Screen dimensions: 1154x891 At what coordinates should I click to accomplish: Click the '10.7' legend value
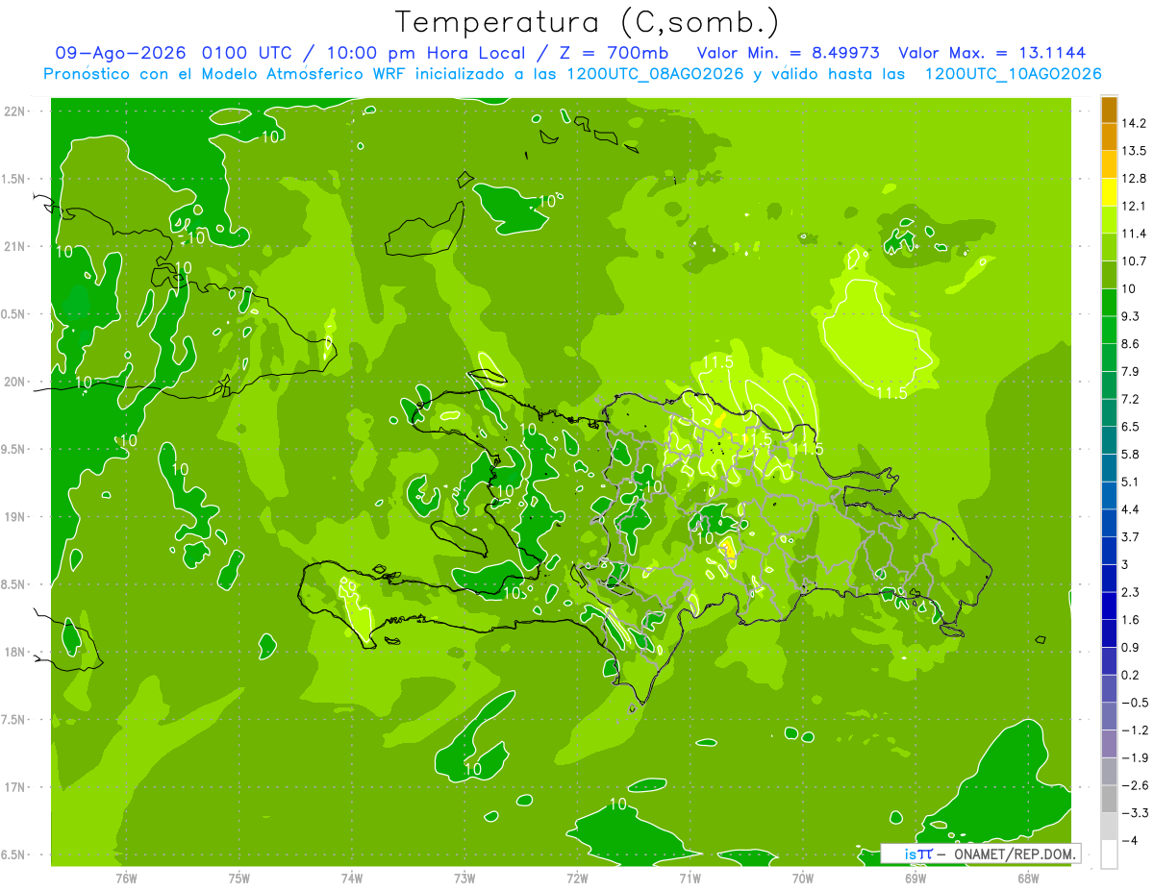(x=1135, y=261)
